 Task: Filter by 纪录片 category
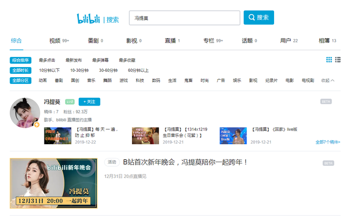pyautogui.click(x=272, y=81)
